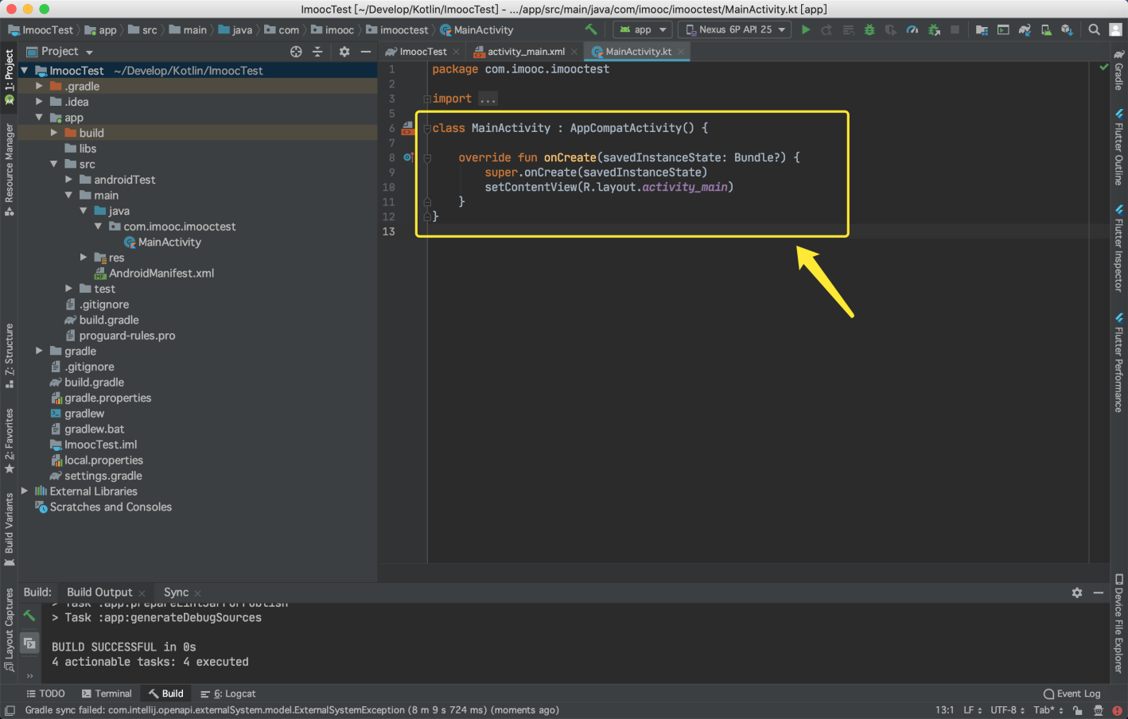Open Project panel gear settings

coord(344,51)
